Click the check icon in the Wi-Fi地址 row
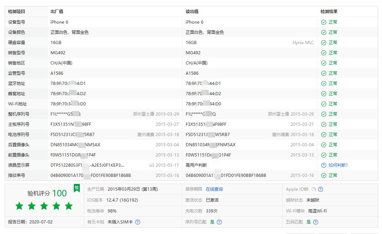The image size is (382, 234). (x=323, y=104)
